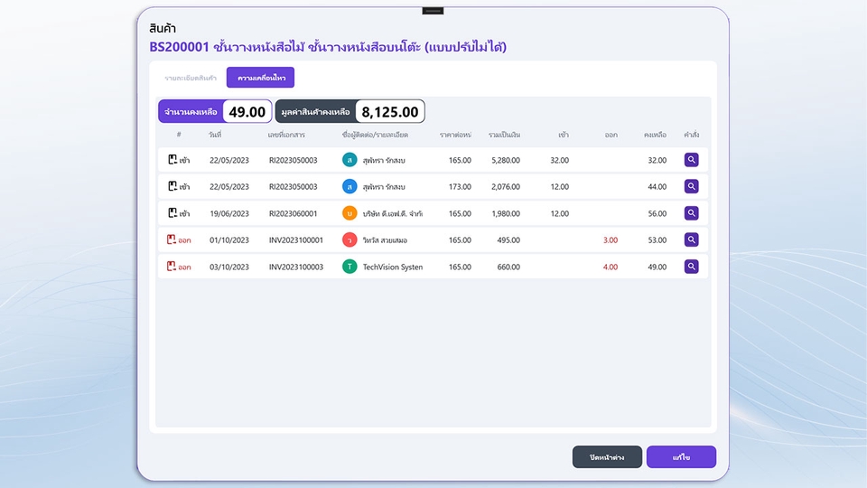867x488 pixels.
Task: Click total amount 5,280.00
Action: (506, 161)
